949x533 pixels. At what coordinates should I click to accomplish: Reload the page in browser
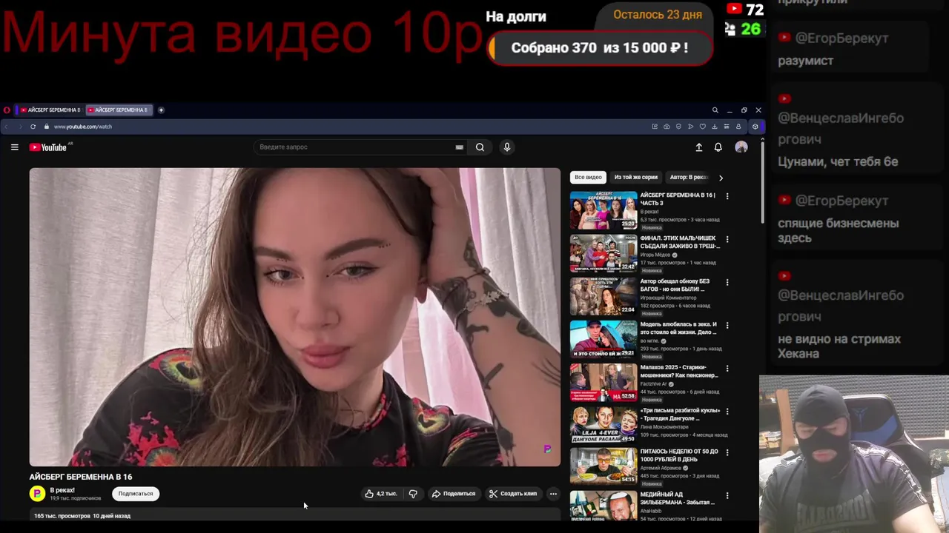point(33,127)
